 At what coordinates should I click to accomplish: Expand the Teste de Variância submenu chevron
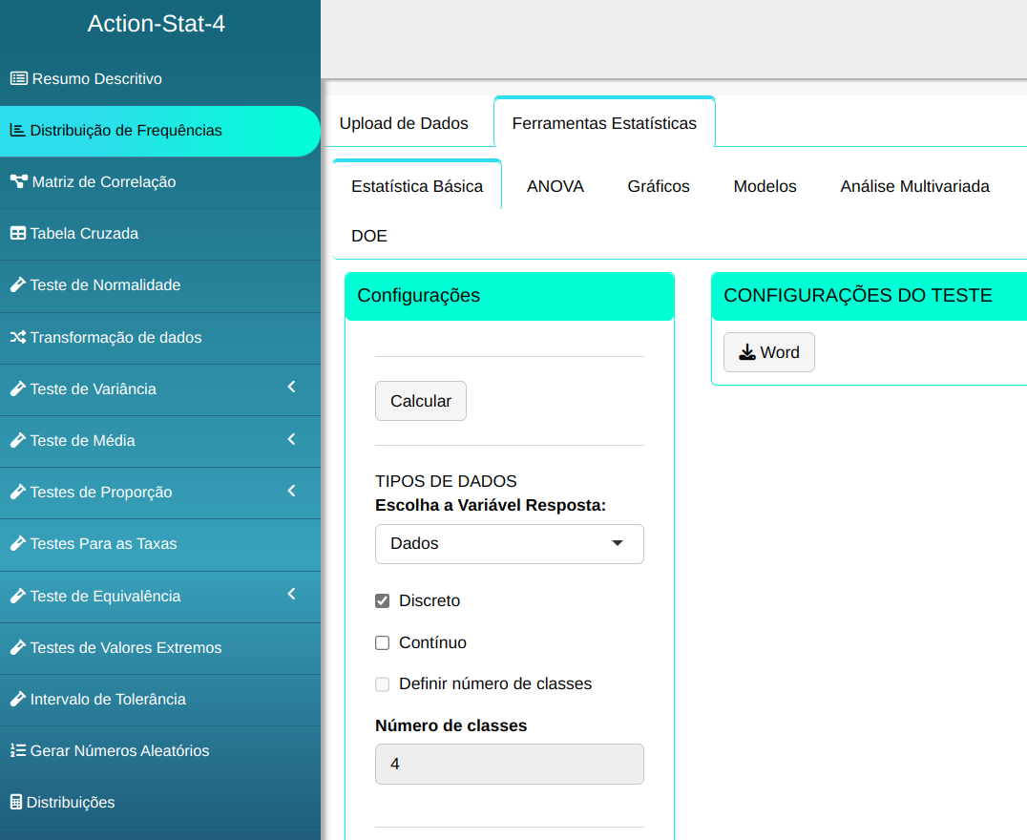coord(292,388)
